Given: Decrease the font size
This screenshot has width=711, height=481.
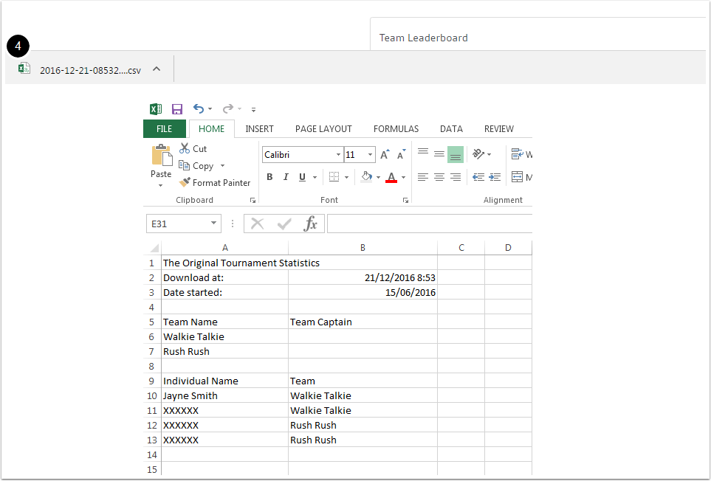Looking at the screenshot, I should point(402,154).
